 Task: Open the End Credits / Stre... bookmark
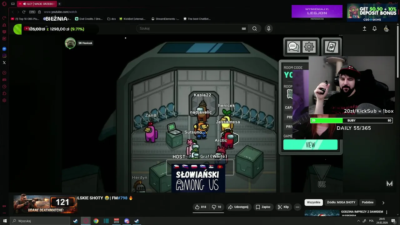coord(89,19)
